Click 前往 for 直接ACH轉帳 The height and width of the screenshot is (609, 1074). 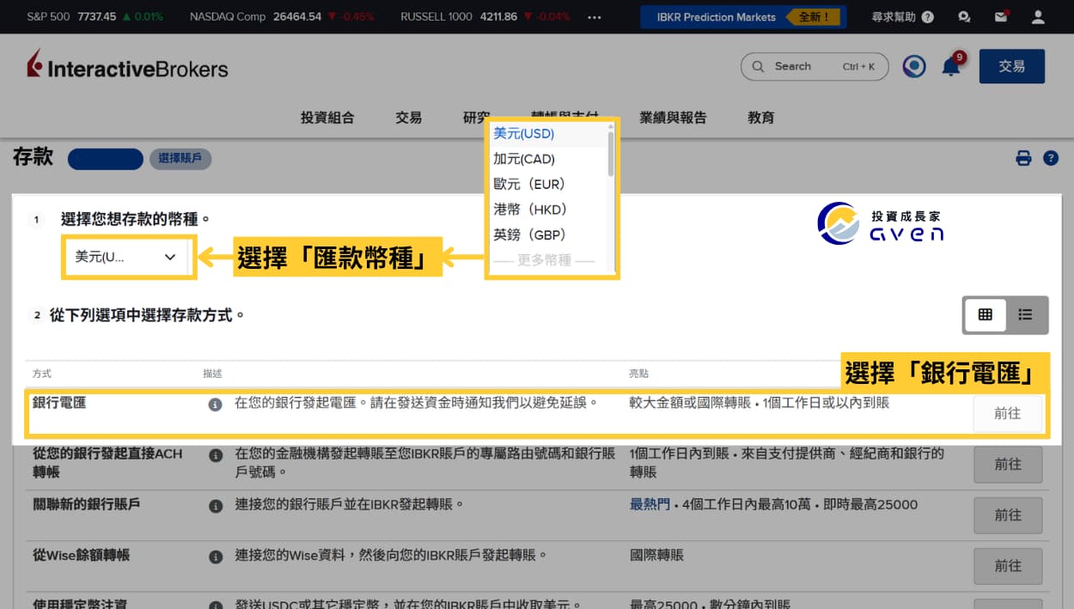coord(1008,465)
